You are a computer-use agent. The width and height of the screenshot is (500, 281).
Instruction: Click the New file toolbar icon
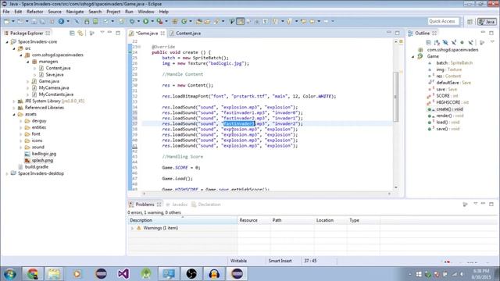7,21
